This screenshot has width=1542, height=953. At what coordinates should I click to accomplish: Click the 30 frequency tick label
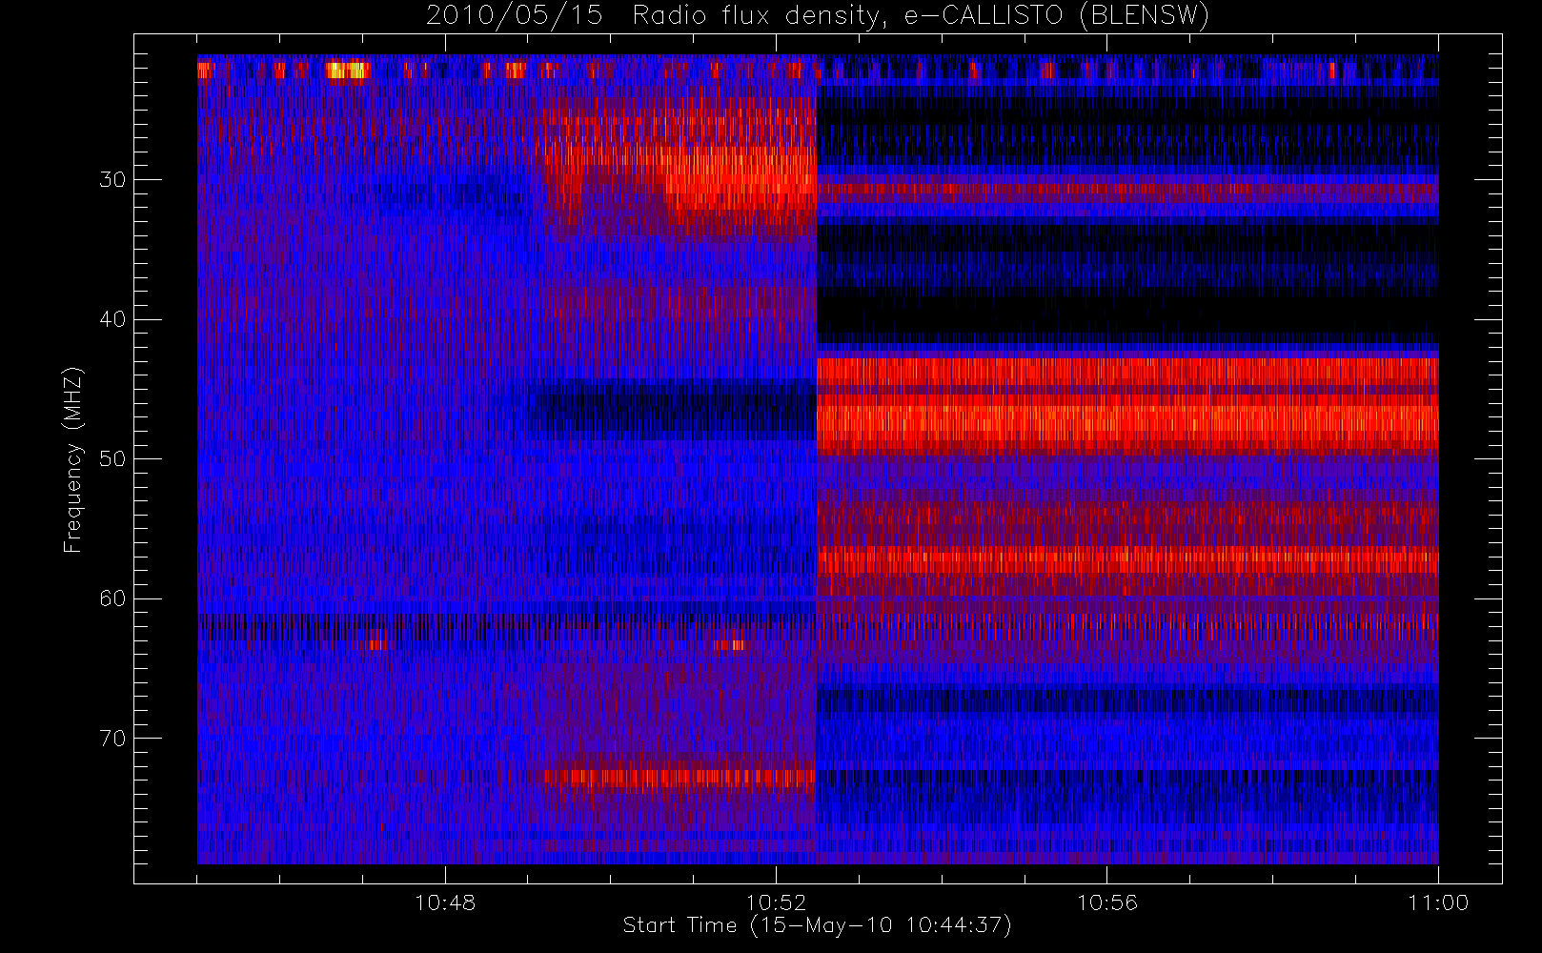[x=112, y=180]
